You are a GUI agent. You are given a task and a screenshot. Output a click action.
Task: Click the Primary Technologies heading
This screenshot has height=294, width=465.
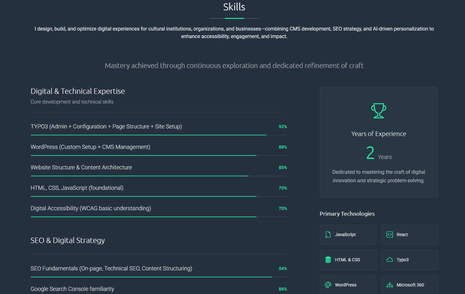[347, 214]
